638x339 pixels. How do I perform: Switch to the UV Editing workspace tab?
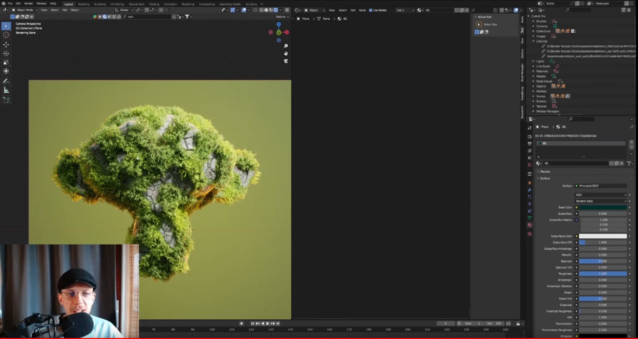click(x=117, y=4)
